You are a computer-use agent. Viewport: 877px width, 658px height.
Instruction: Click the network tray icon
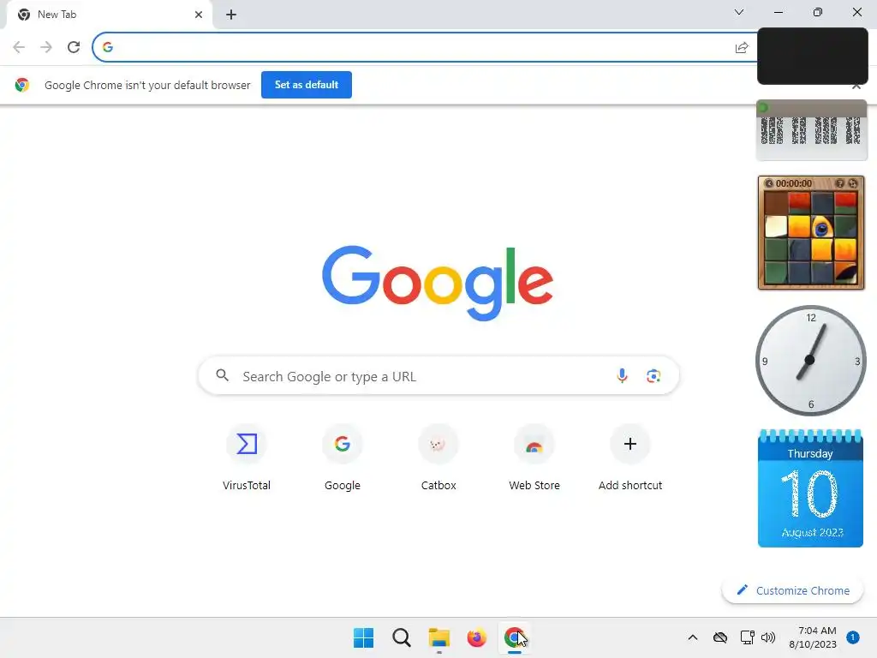tap(747, 637)
